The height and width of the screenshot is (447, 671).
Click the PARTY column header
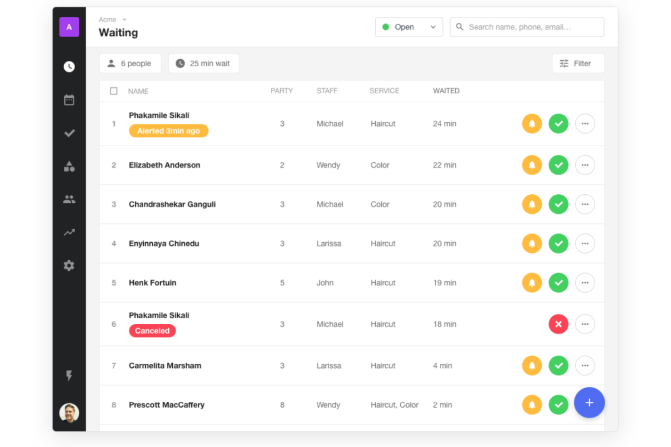282,91
